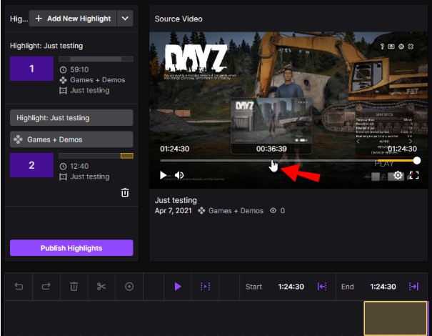Click the play-selection icon with dotted bars
Viewport: 432px width, 336px height.
coord(205,287)
